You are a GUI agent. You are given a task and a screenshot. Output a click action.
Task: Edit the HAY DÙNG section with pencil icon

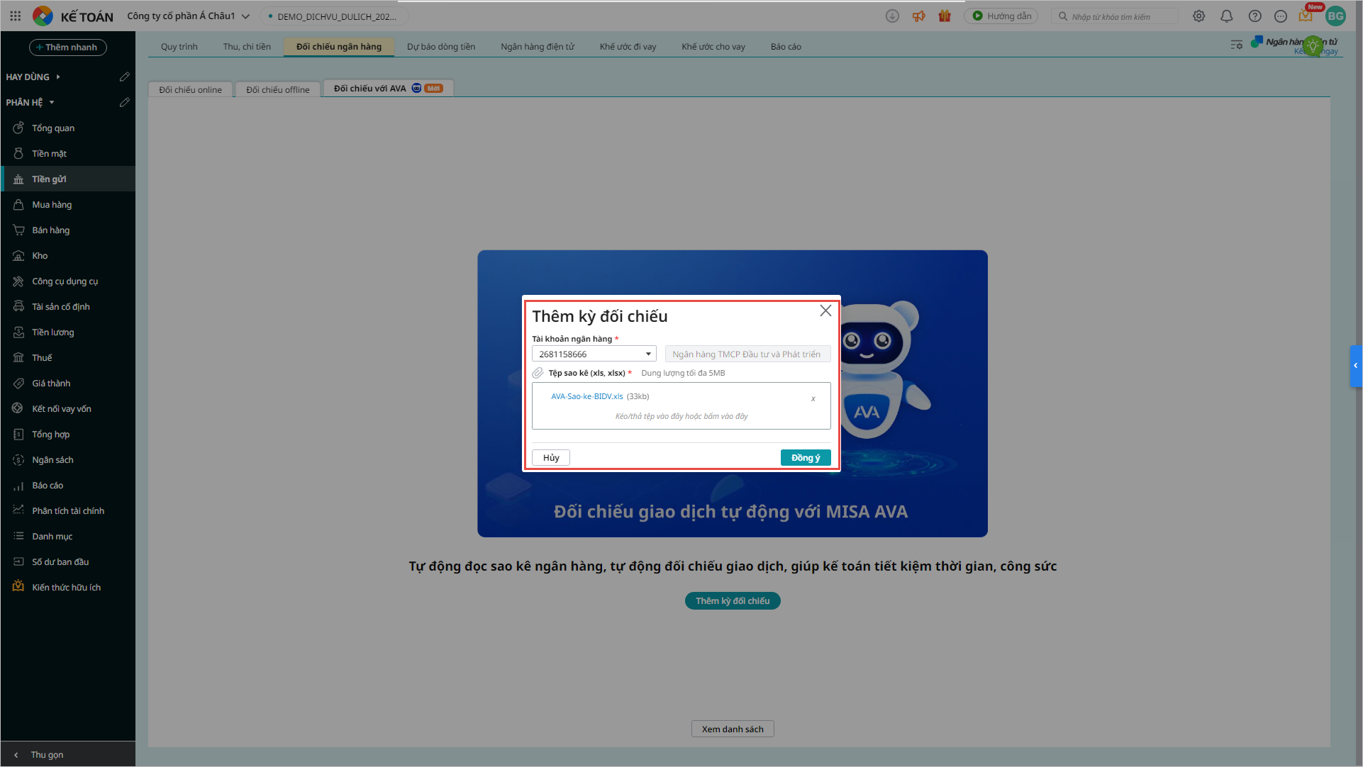click(x=124, y=77)
